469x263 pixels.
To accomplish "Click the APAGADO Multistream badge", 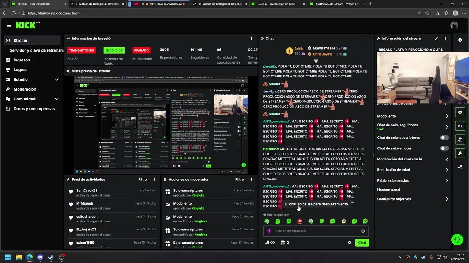I will click(141, 50).
